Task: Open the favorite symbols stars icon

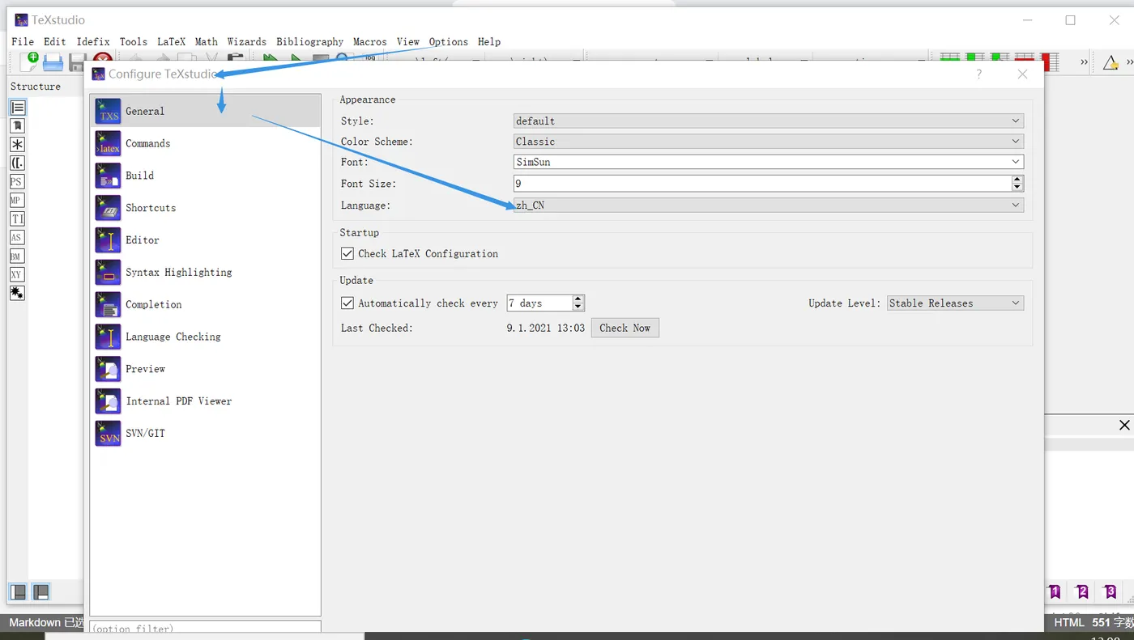Action: click(x=17, y=293)
